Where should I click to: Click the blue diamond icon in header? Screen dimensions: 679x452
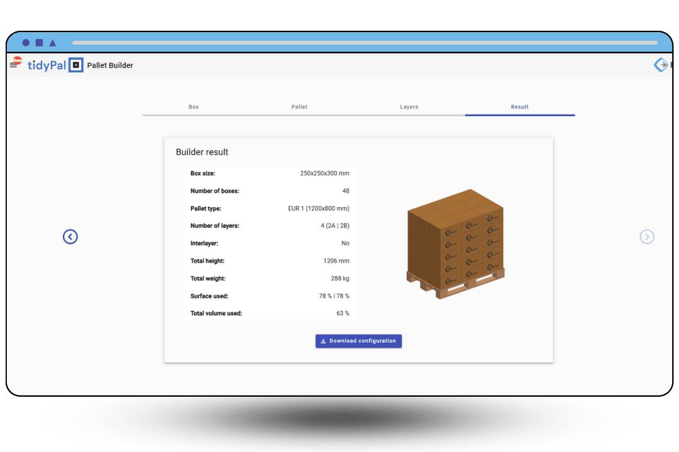(661, 65)
